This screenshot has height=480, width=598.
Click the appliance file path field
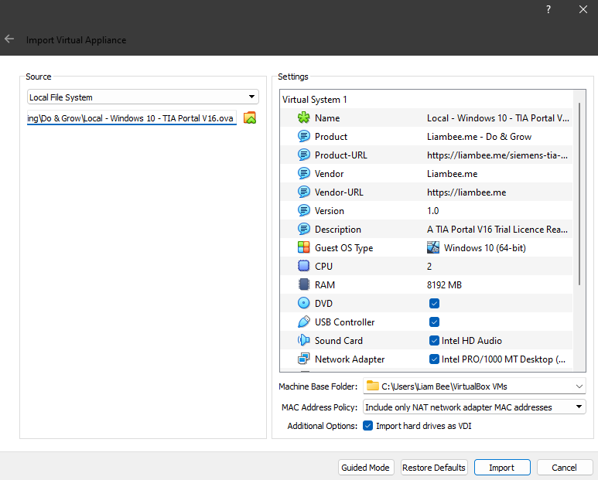(131, 118)
